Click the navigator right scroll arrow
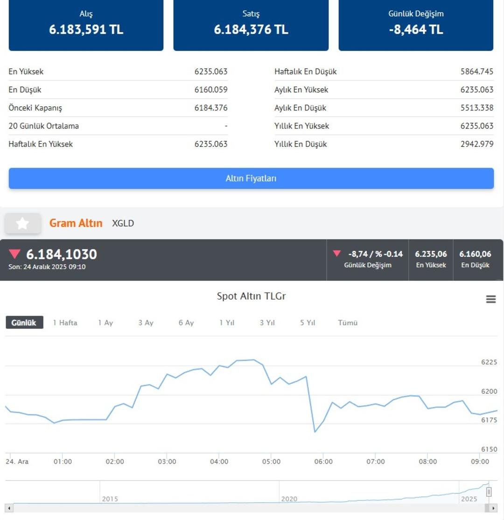The image size is (504, 520). pos(493,508)
